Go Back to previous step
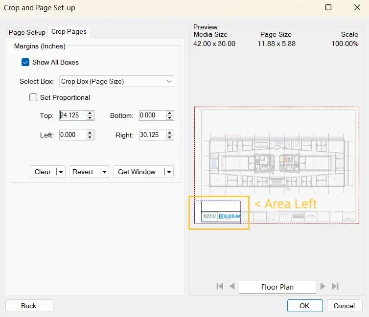This screenshot has height=317, width=369. point(29,306)
